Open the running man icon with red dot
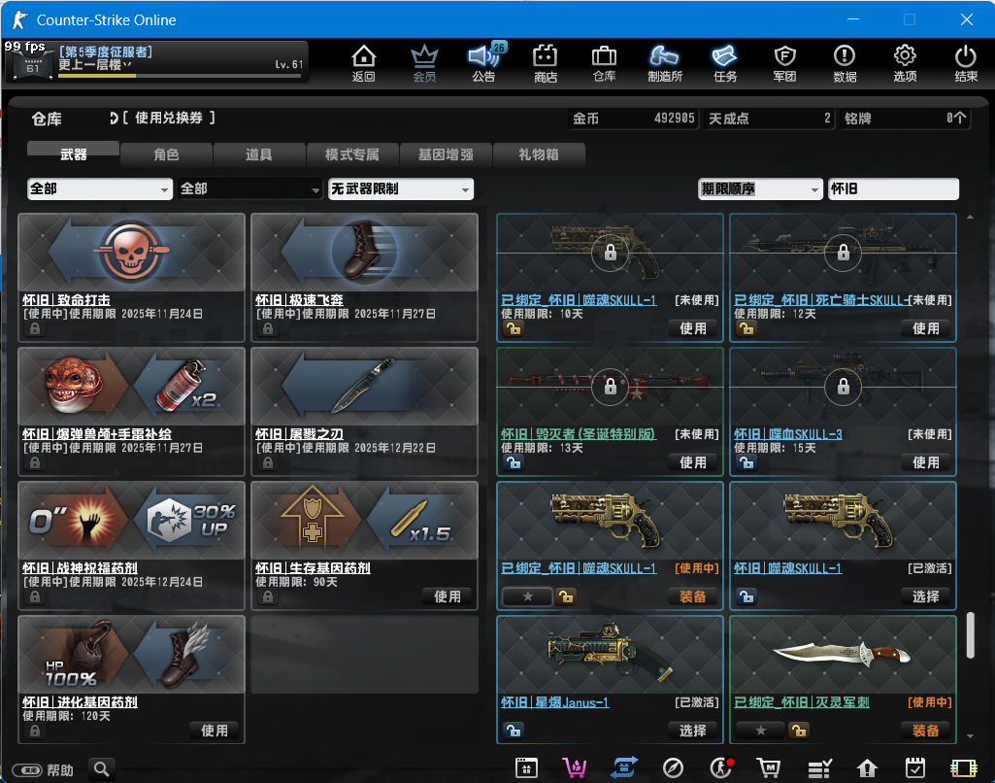The width and height of the screenshot is (995, 783). point(721,768)
